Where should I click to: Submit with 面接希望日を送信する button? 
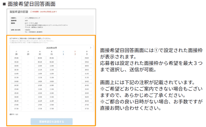[51, 122]
